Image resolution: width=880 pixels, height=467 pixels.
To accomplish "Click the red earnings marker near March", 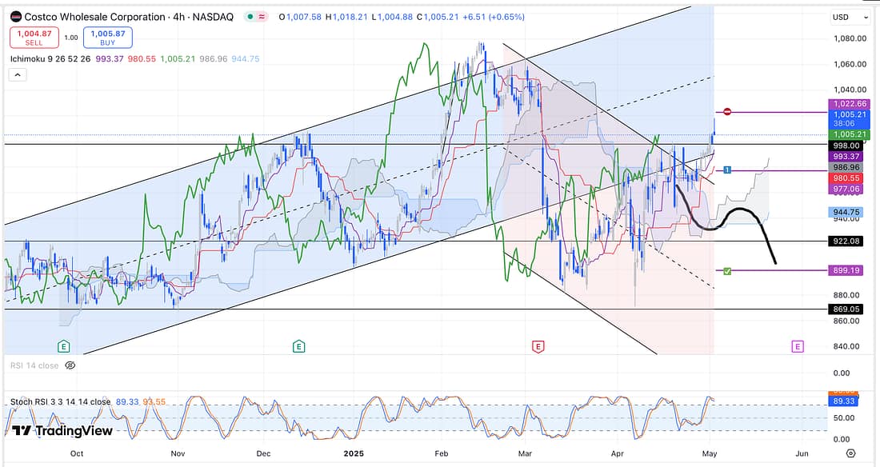I will point(538,346).
